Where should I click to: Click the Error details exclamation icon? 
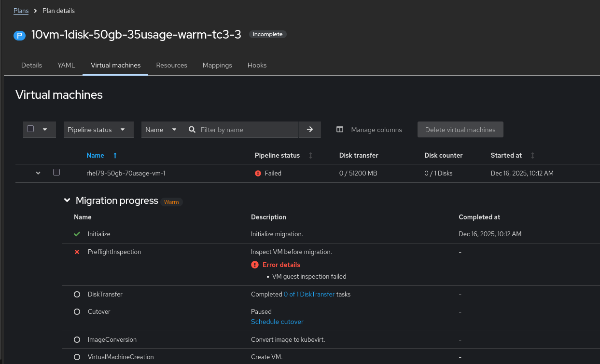(x=255, y=265)
